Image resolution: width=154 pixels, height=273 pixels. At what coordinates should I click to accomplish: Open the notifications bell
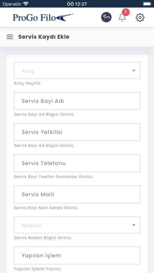click(122, 18)
